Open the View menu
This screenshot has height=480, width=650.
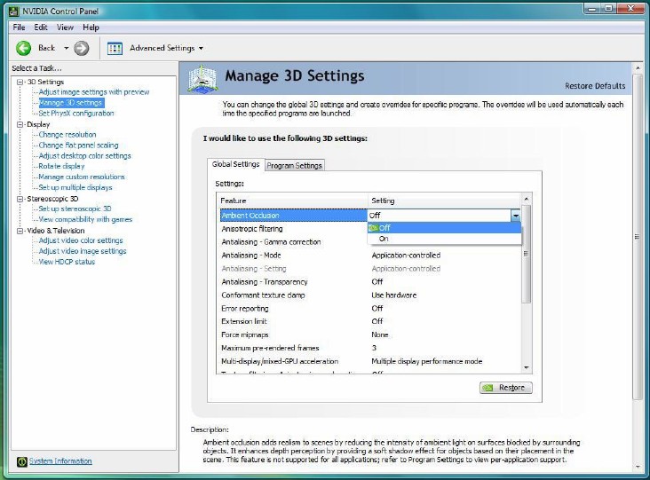(65, 28)
